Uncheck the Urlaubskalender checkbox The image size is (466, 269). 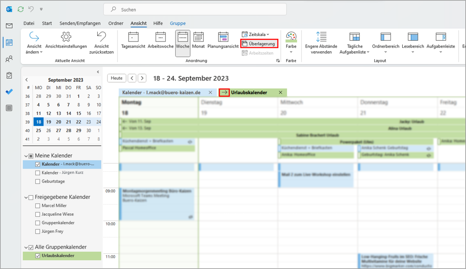(38, 256)
